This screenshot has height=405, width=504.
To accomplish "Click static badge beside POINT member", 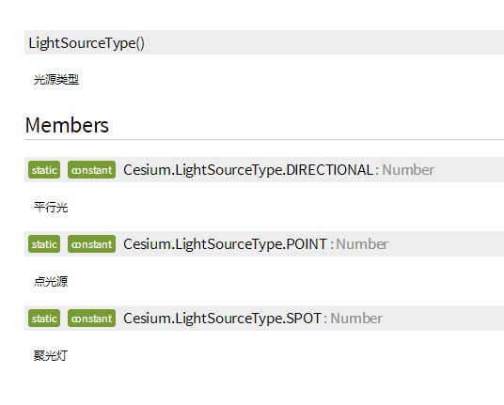I will 44,244.
